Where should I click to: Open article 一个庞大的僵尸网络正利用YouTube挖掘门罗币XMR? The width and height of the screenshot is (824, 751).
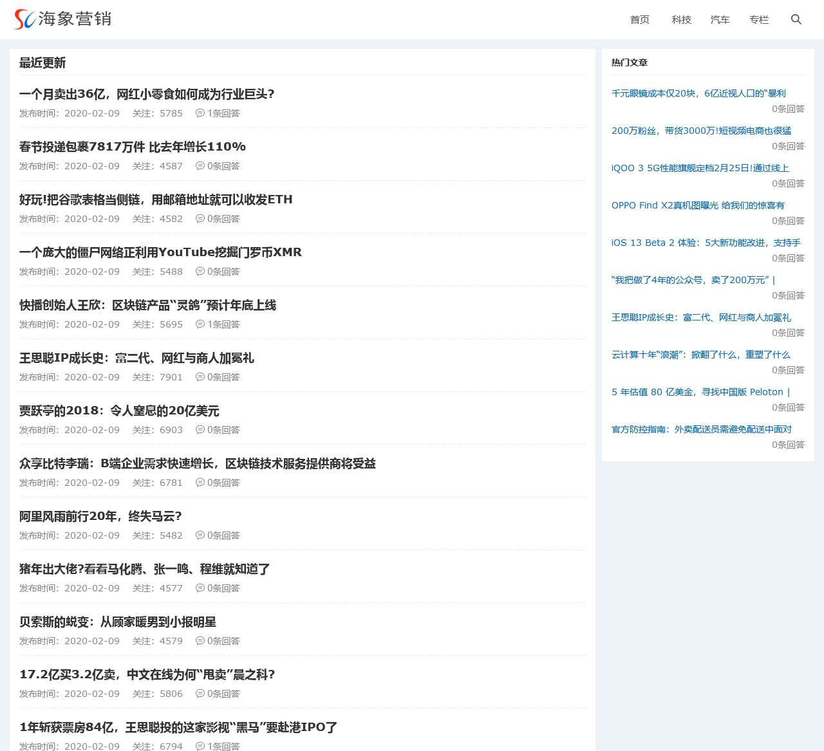tap(160, 252)
